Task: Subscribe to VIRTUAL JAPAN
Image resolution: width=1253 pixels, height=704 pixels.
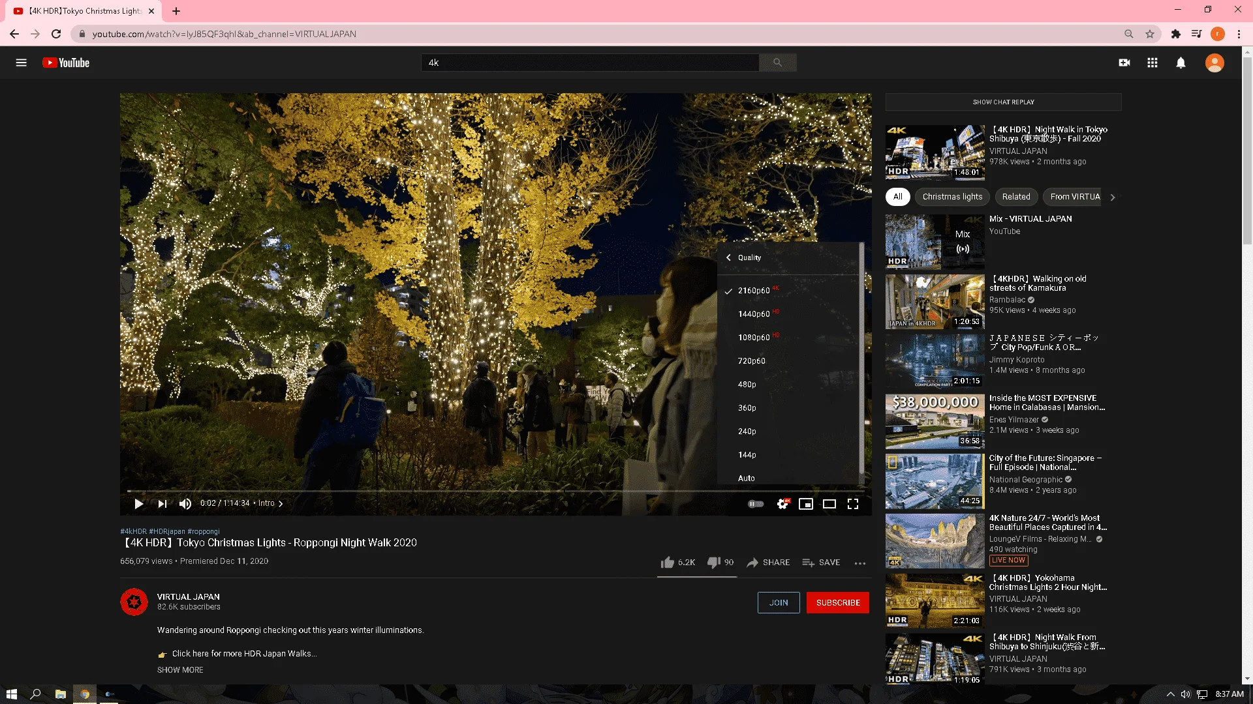Action: (838, 603)
